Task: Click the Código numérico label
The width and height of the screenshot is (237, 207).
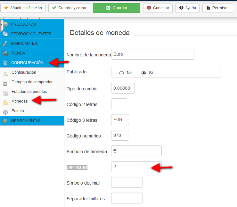Action: [x=84, y=136]
